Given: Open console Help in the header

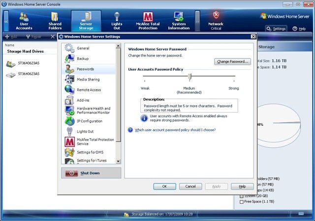Looking at the screenshot, I should [x=299, y=28].
